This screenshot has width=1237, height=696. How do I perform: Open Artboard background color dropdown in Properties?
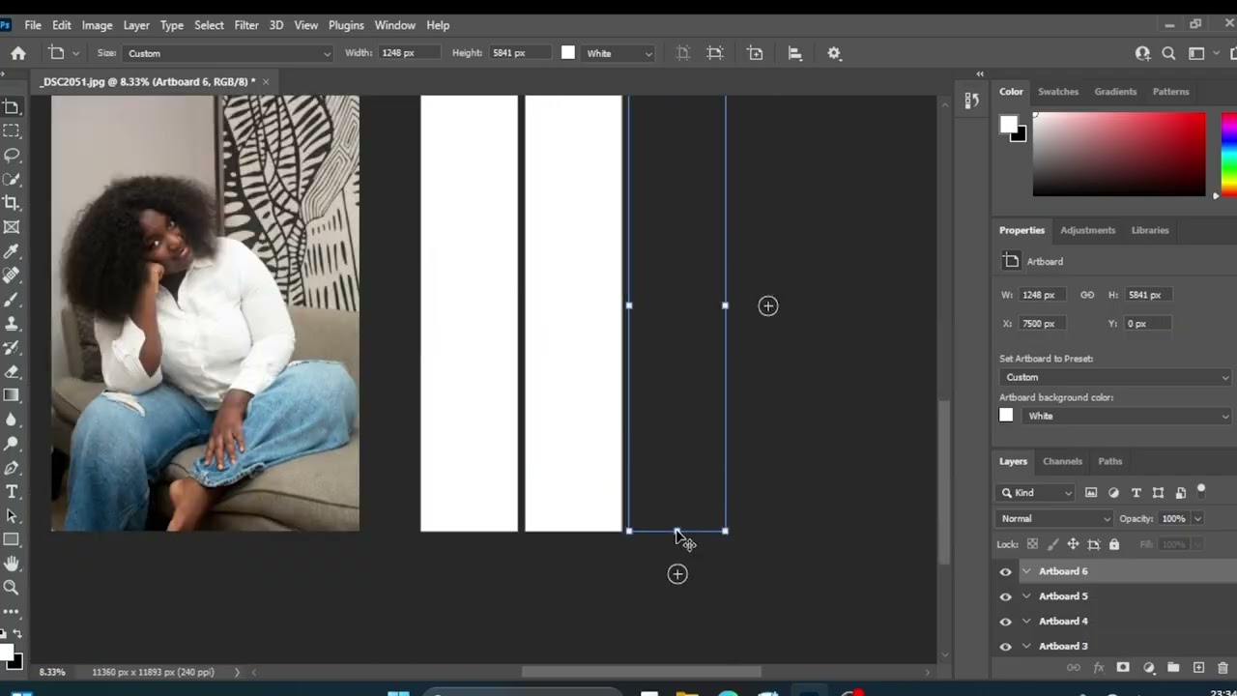tap(1126, 416)
